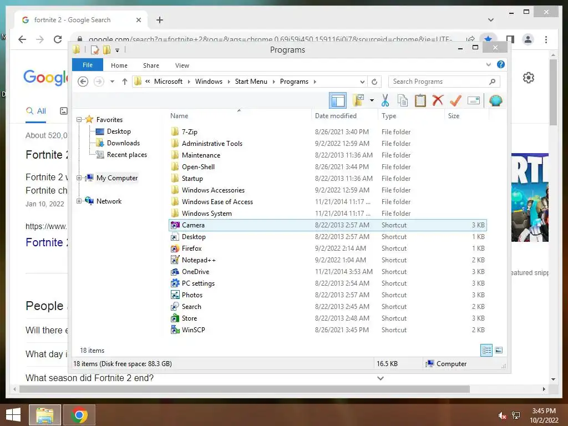568x426 pixels.
Task: Open Chrome tab search dropdown
Action: coord(491,20)
